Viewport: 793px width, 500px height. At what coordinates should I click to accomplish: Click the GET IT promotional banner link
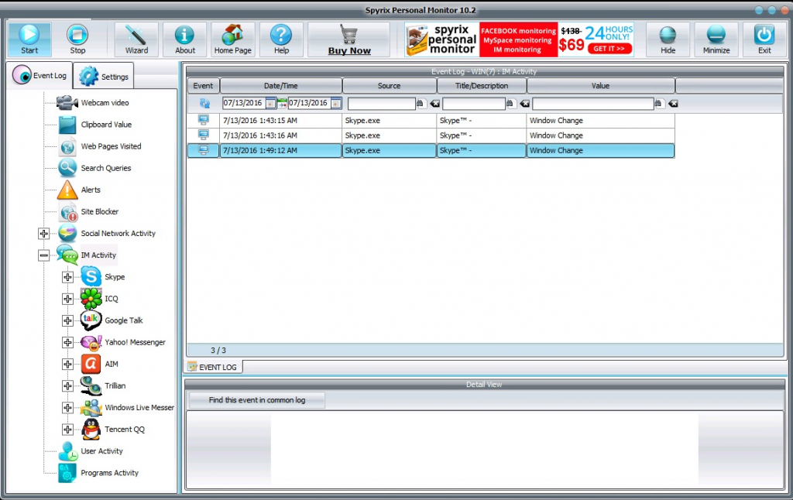[x=609, y=48]
